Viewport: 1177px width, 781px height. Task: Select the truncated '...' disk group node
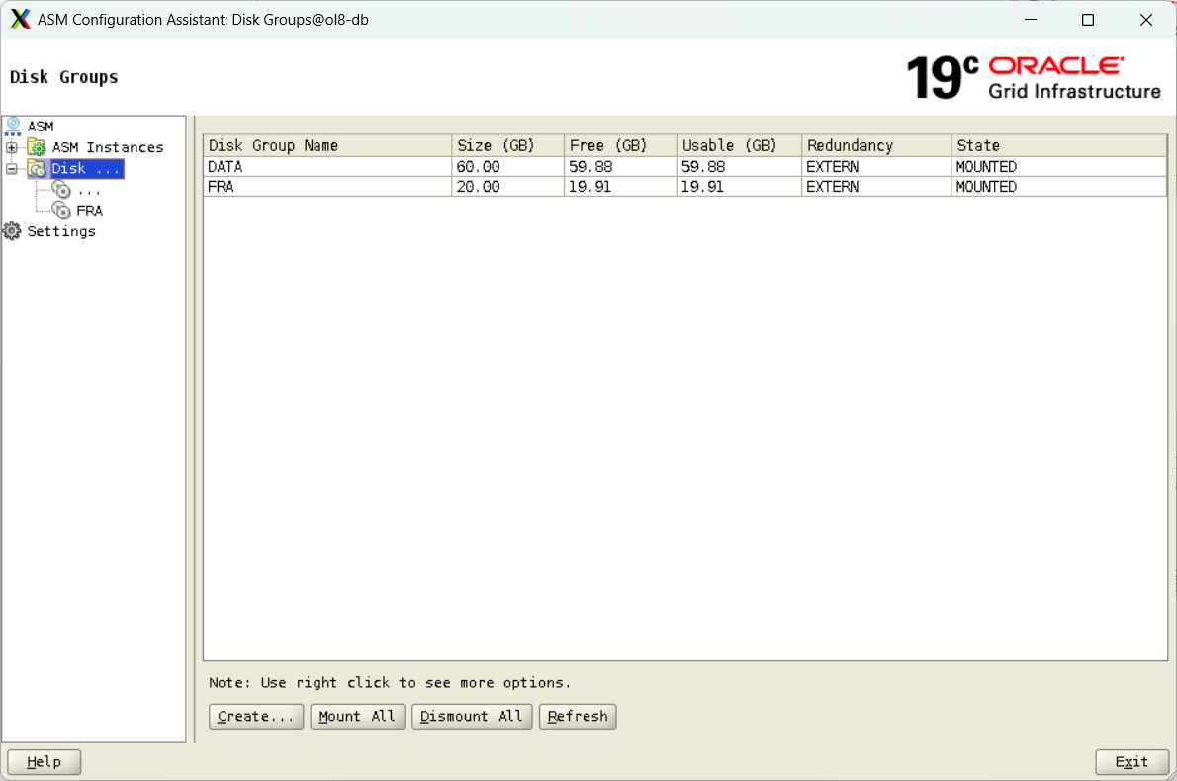(89, 190)
